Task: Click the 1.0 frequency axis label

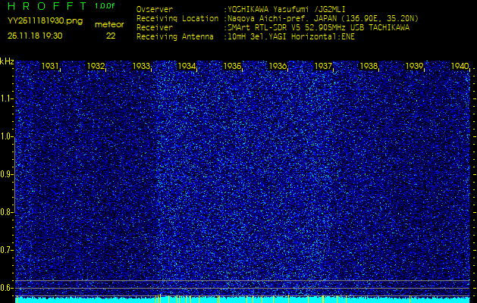Action: pos(6,137)
